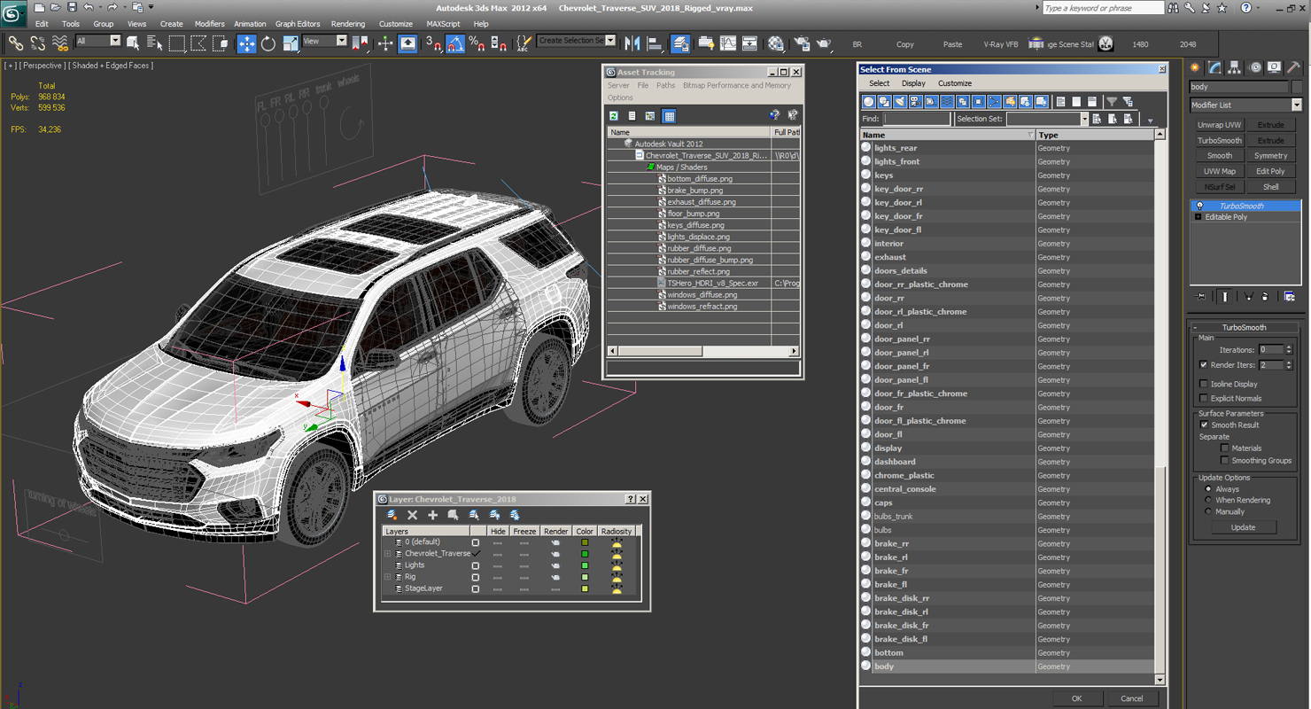Activate the Select Object tool
1311x709 pixels.
tap(133, 43)
